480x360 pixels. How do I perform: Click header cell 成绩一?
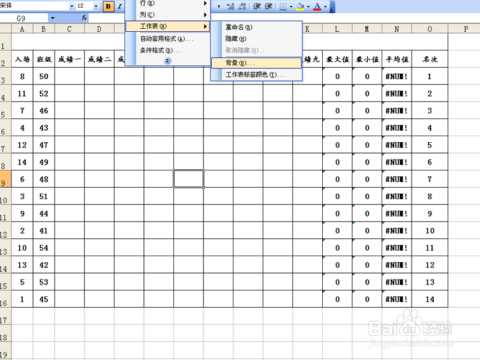click(x=70, y=59)
